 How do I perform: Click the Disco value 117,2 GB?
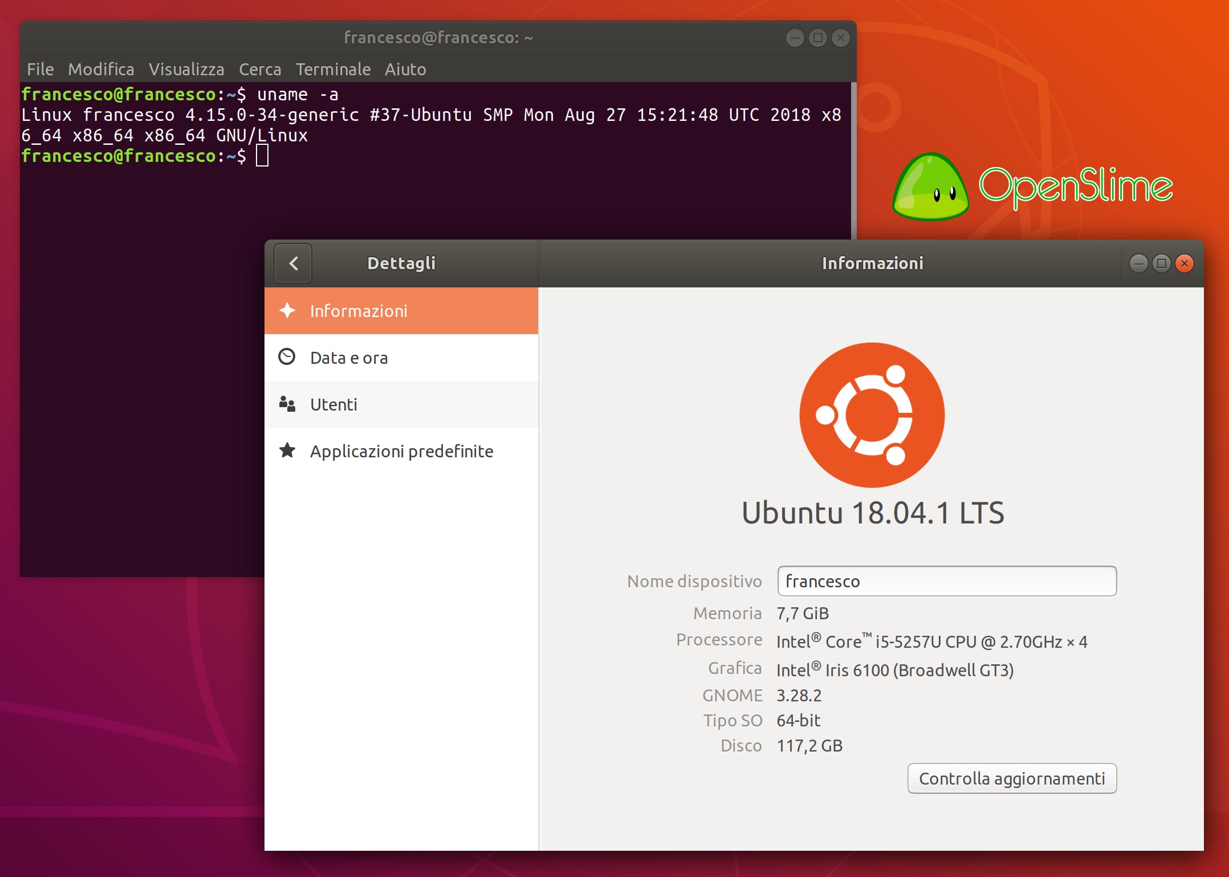point(809,746)
